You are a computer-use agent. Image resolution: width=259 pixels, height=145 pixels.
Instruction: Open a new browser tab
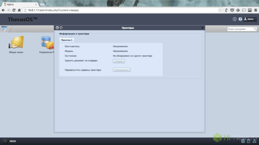coord(42,4)
